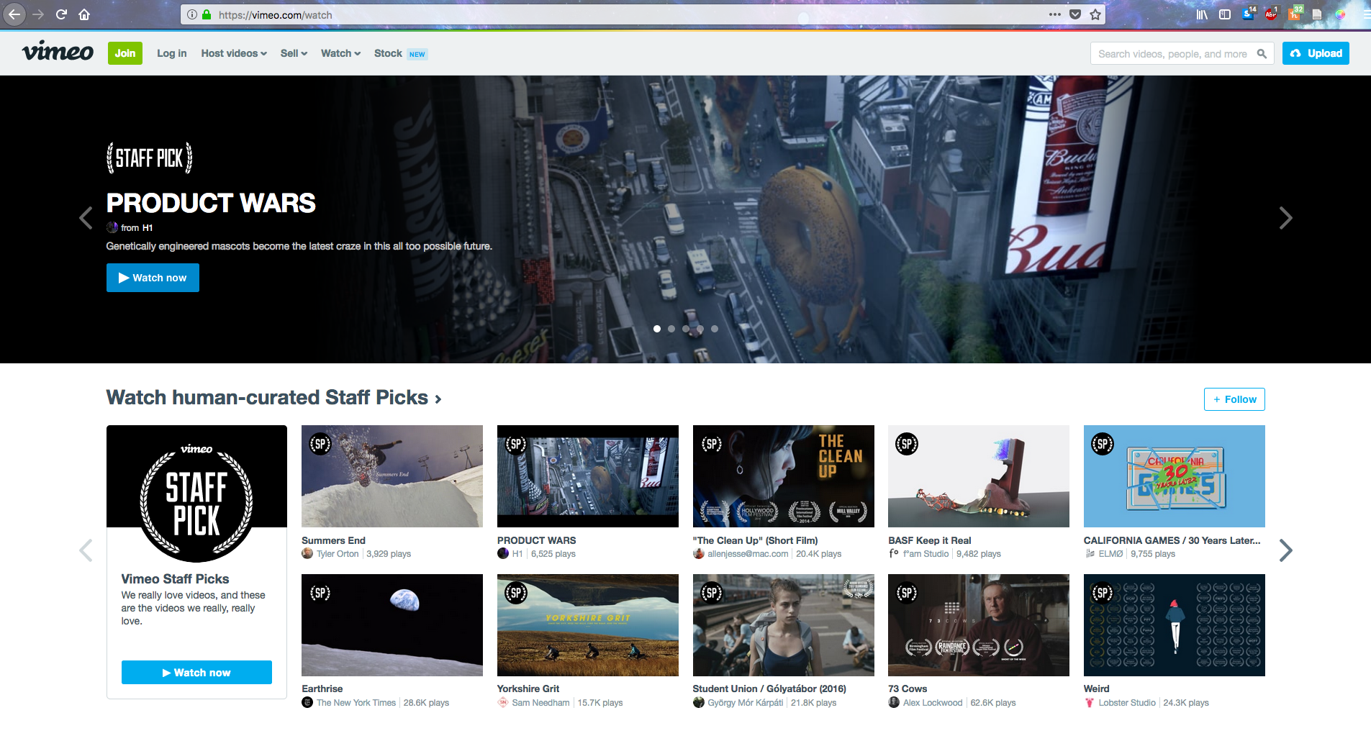Open Summers End video thumbnail

(392, 476)
